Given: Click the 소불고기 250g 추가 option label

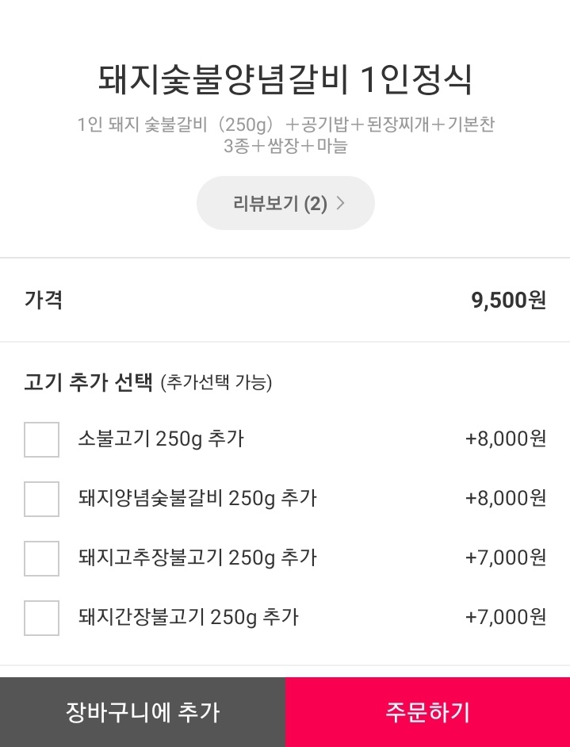Looking at the screenshot, I should click(x=161, y=439).
